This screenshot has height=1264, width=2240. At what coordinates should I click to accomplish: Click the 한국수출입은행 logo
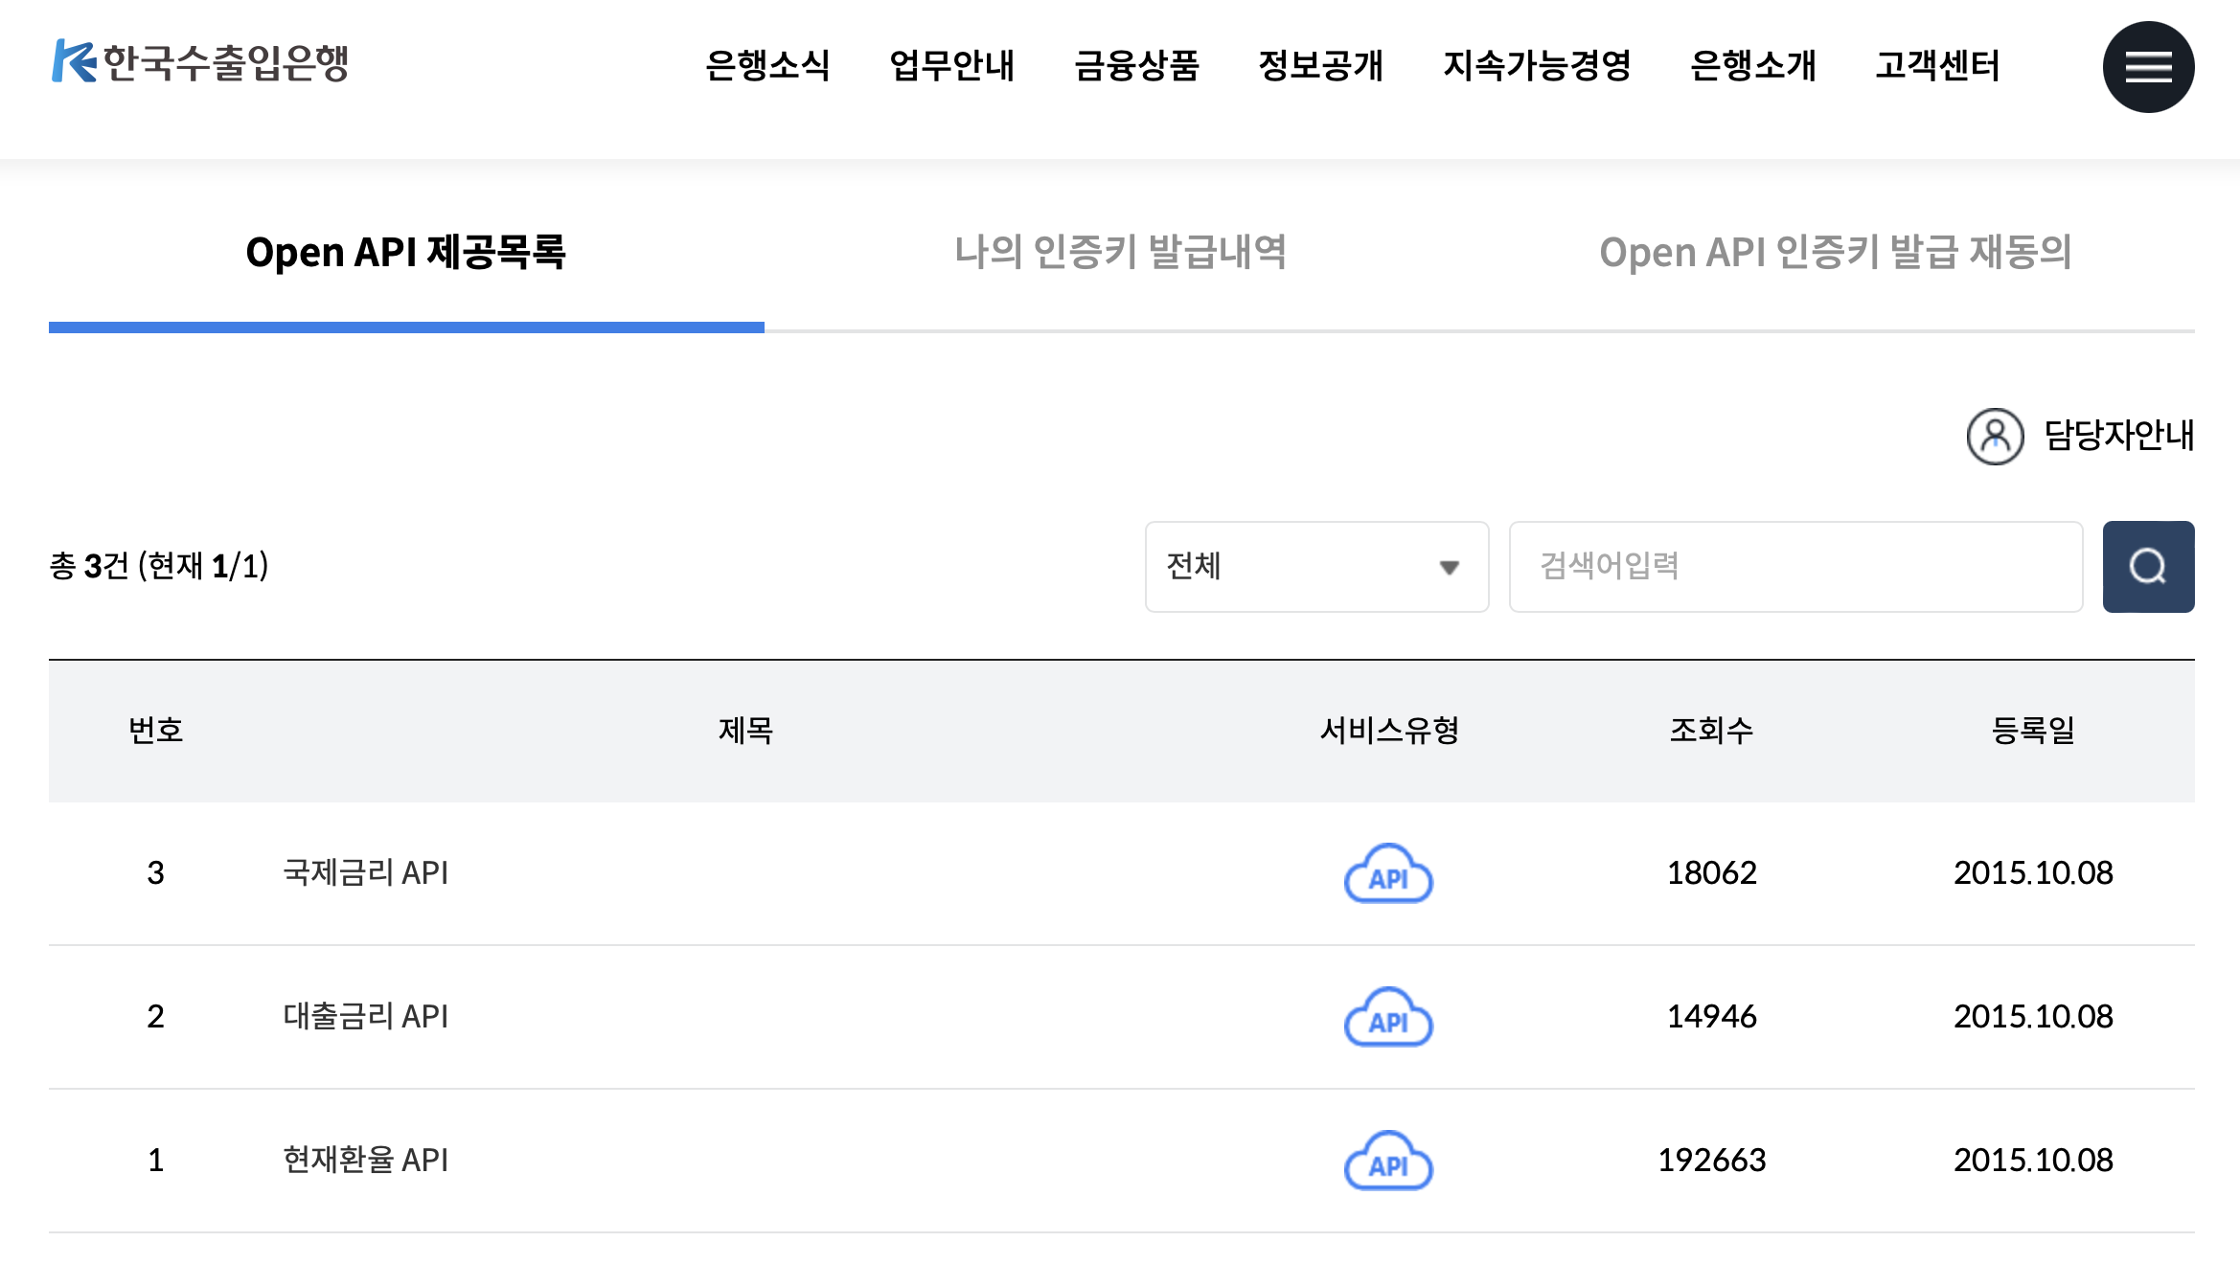(x=200, y=62)
